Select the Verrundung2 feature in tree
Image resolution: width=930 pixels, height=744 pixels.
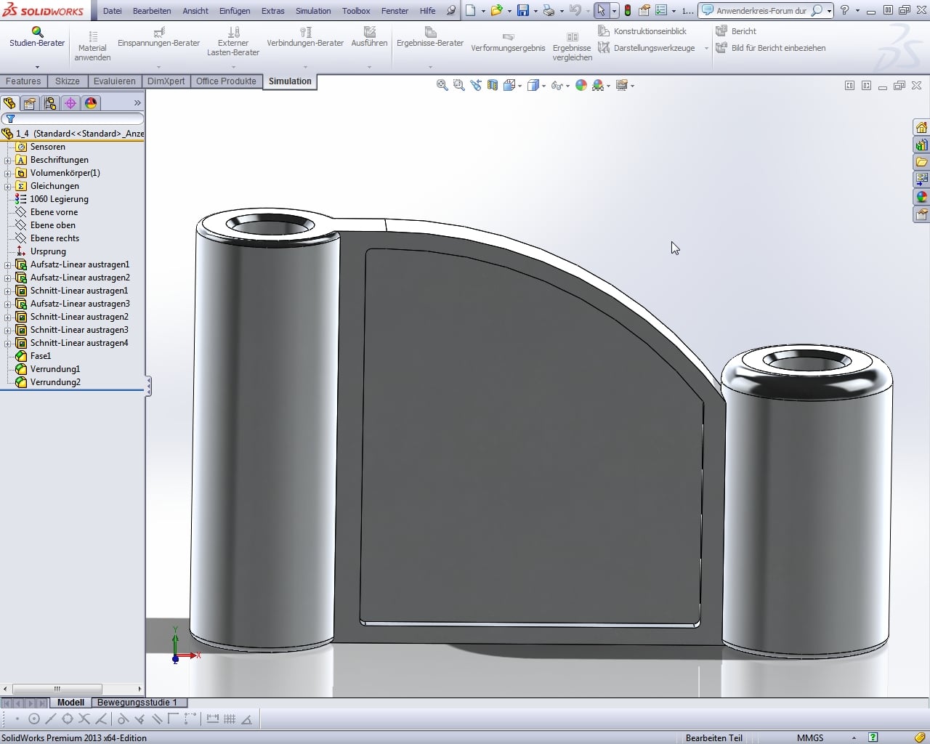55,382
